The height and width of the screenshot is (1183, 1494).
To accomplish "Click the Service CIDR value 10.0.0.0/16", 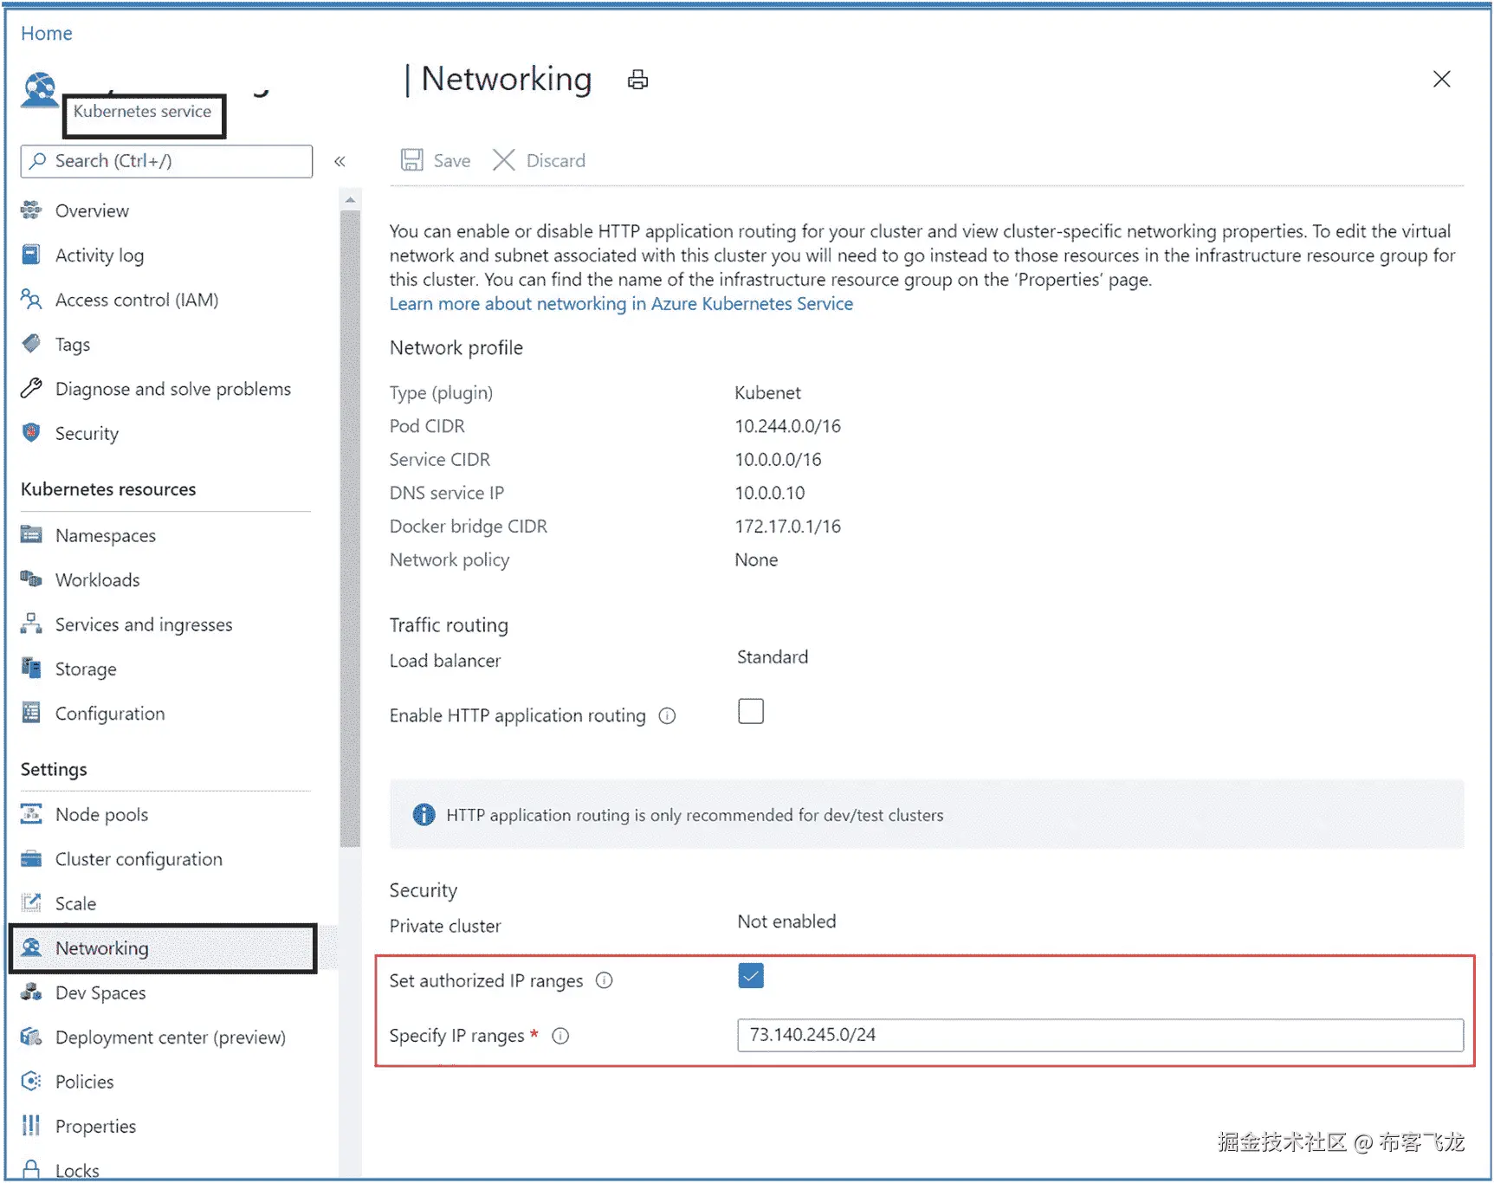I will [x=779, y=460].
